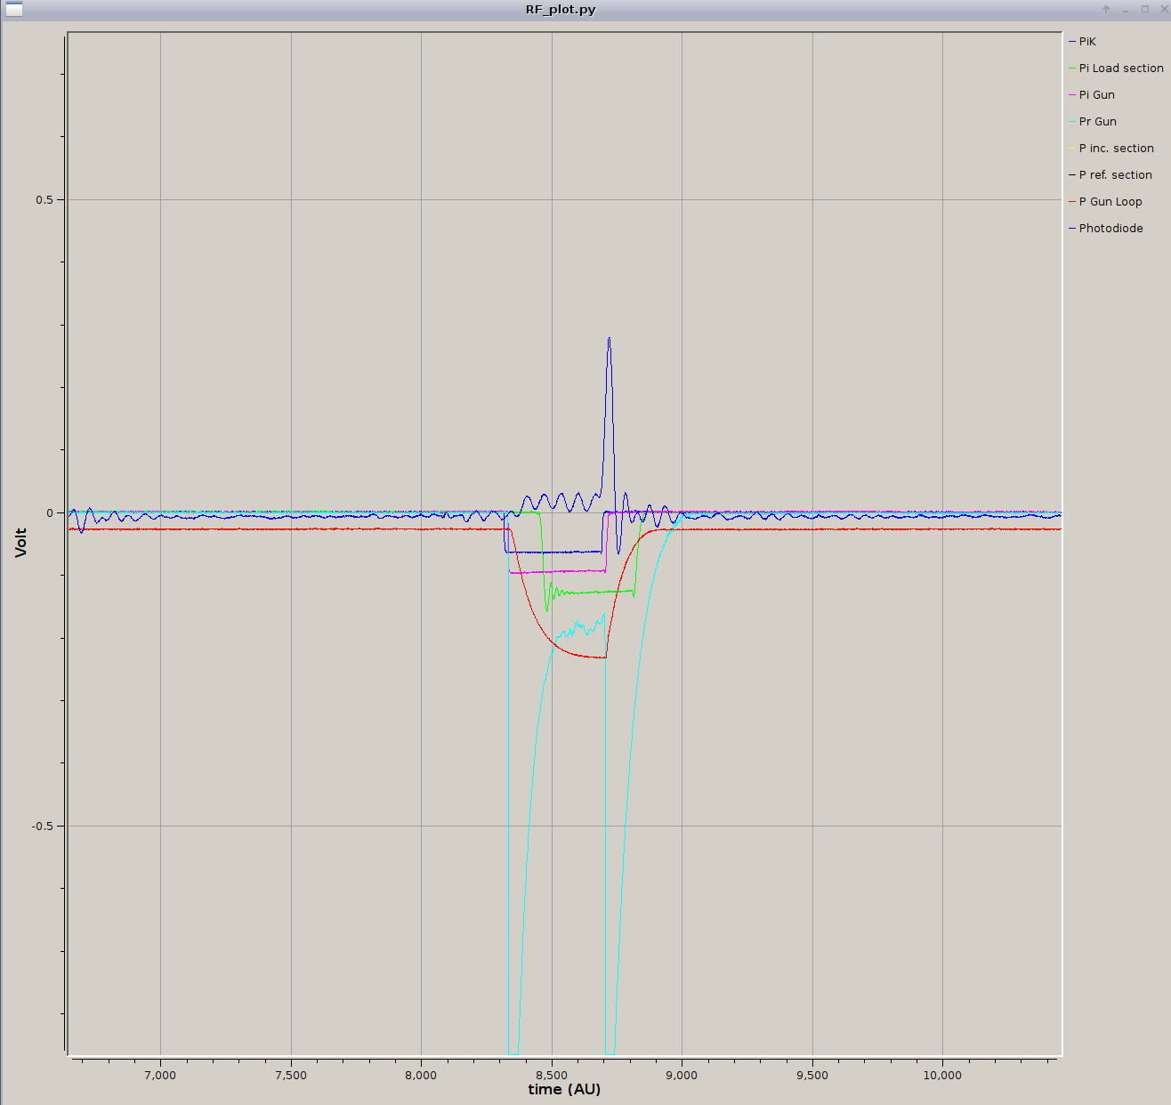This screenshot has height=1105, width=1171.
Task: Click the cyan Pr Gun line sample
Action: (1072, 122)
